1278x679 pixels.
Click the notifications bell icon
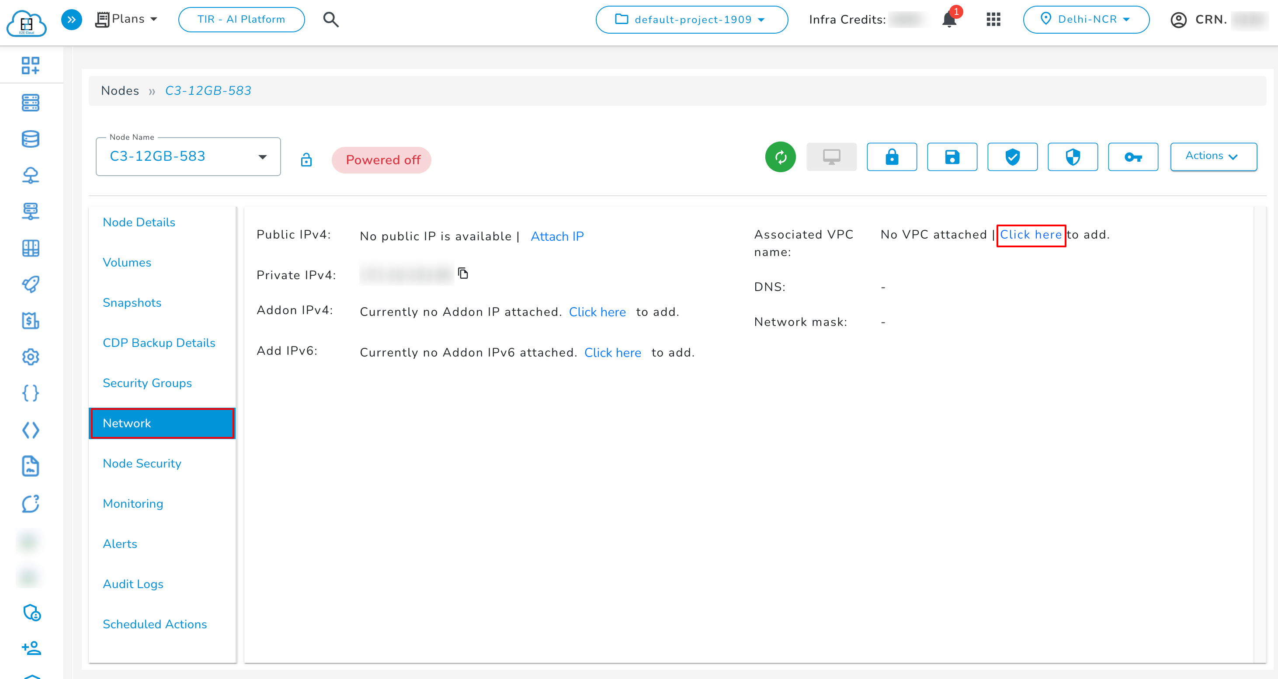pos(949,19)
